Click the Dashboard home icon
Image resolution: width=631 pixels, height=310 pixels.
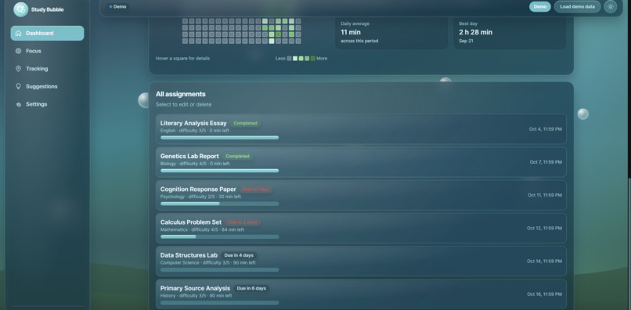[x=18, y=34]
